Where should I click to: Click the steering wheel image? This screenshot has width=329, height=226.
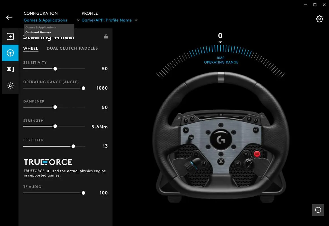tap(221, 137)
